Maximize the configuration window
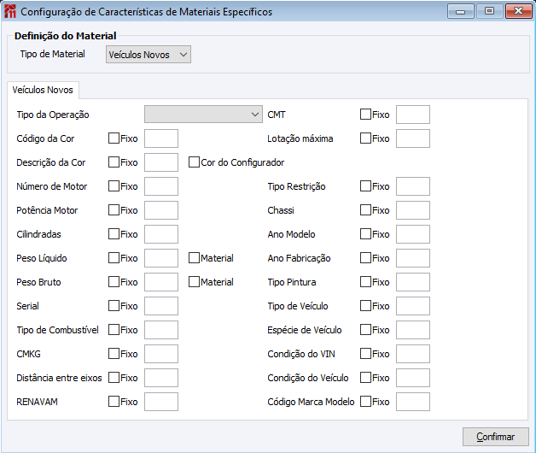Screen dimensions: 536x453 point(489,12)
